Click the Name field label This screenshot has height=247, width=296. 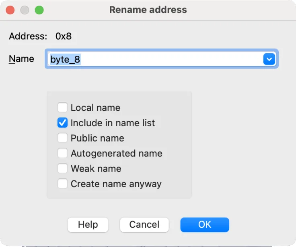pos(22,59)
